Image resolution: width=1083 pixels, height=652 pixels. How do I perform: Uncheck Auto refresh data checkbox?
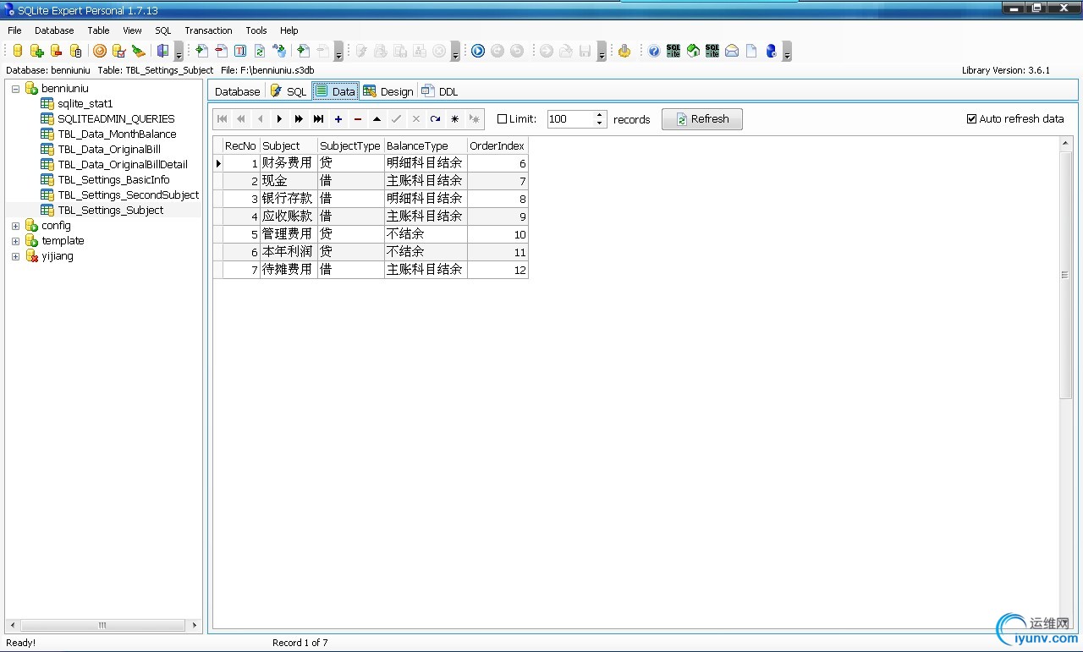[x=971, y=118]
